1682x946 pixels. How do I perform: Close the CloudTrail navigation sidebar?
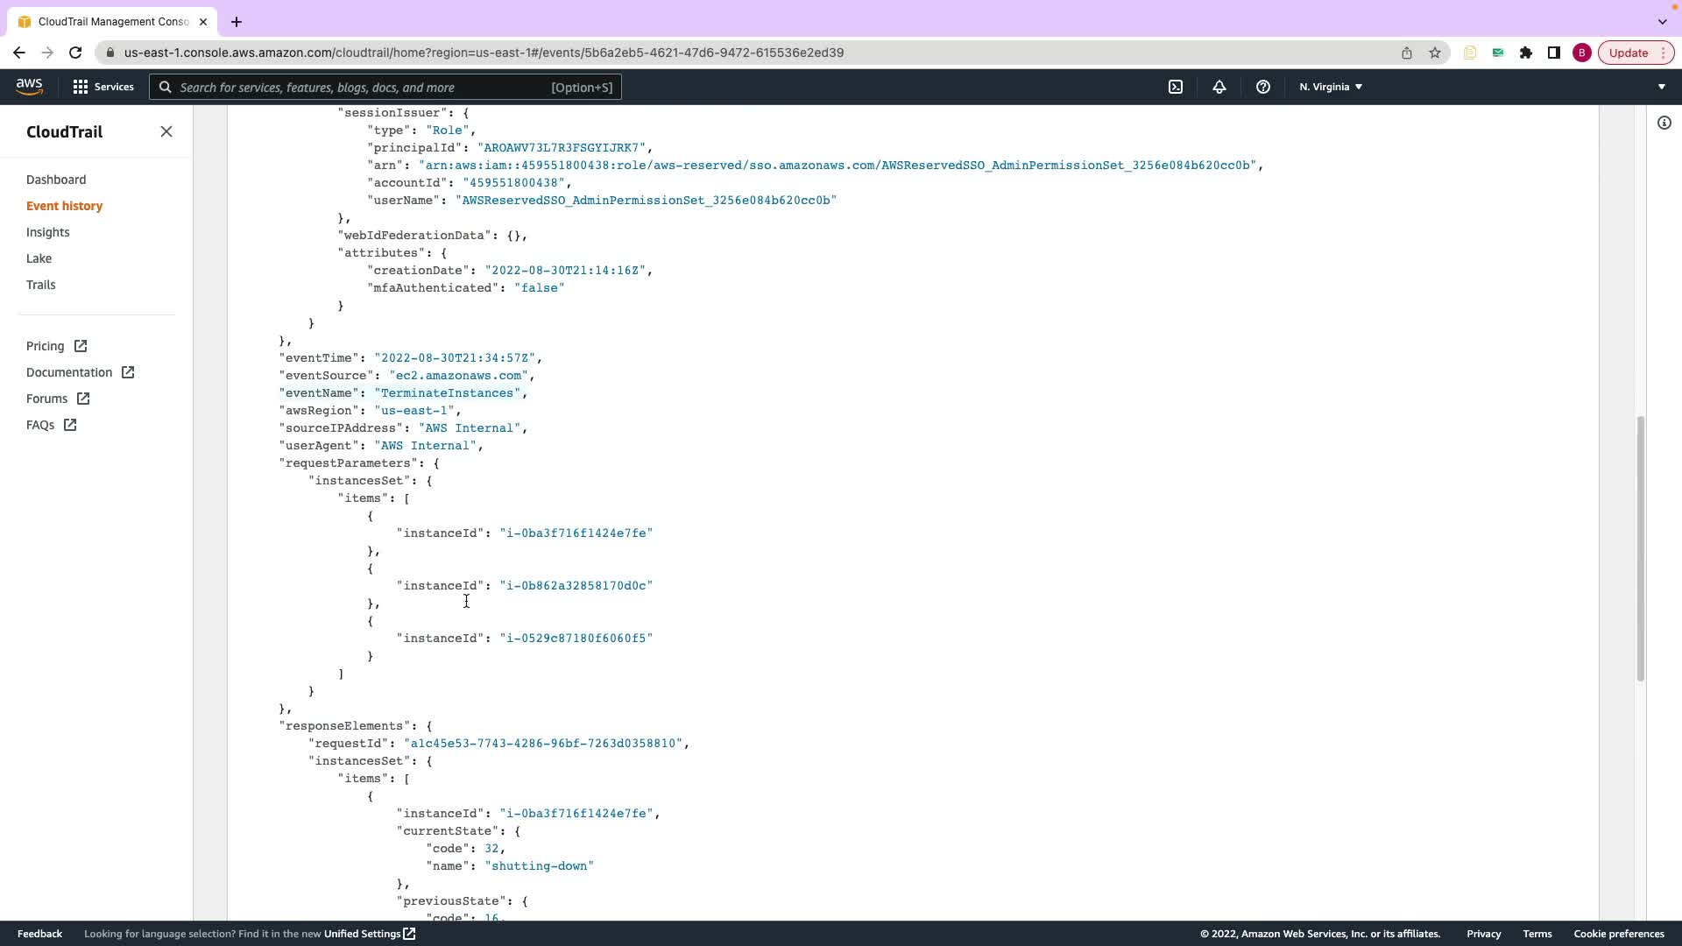click(x=166, y=131)
